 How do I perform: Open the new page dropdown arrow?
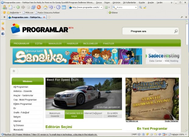[x=14, y=7]
